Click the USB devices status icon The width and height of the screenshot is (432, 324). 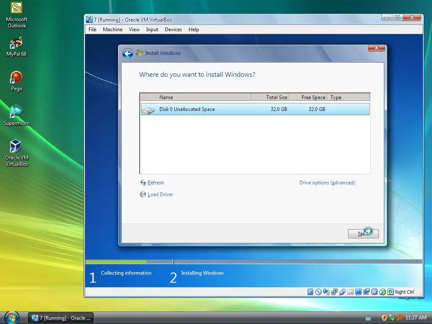pyautogui.click(x=343, y=292)
